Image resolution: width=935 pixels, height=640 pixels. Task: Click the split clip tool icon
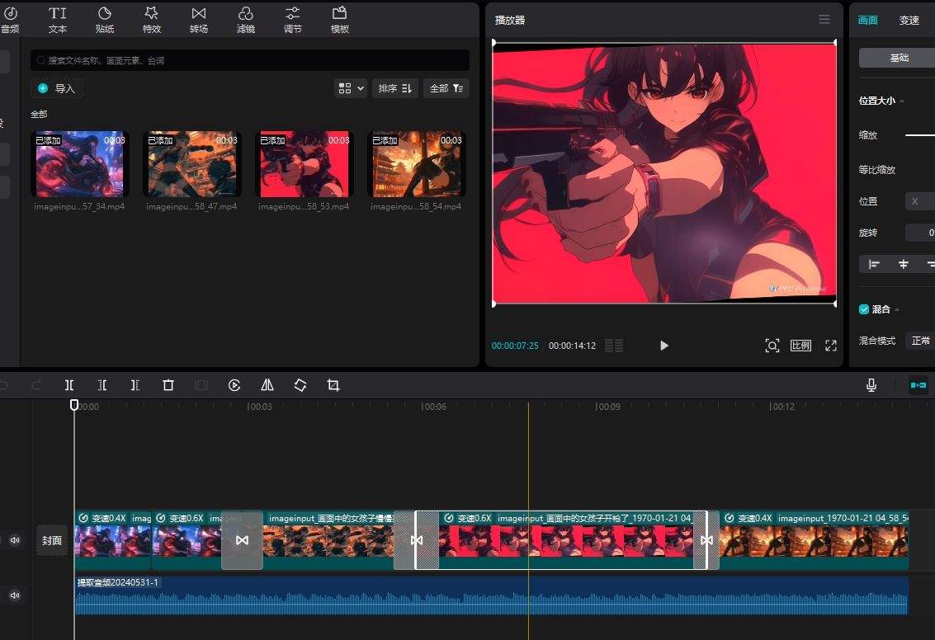(x=69, y=385)
